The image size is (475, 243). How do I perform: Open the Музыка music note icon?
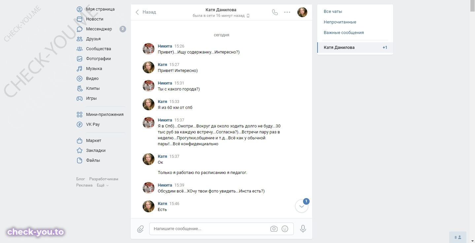(80, 69)
